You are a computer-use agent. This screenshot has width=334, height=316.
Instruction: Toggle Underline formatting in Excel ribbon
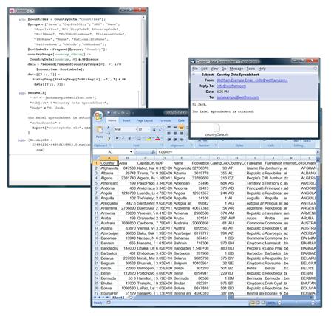(129, 138)
